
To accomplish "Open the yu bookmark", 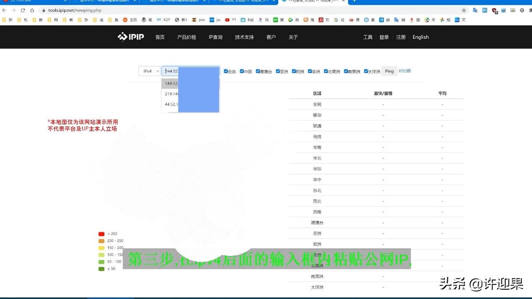I will (215, 20).
